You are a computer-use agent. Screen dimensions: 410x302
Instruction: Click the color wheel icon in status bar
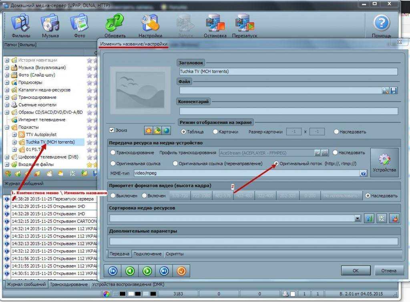click(106, 294)
